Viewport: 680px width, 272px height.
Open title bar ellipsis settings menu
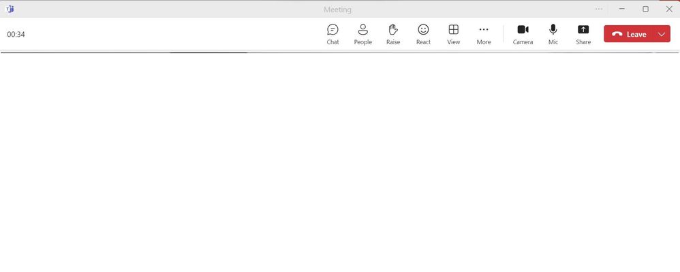click(x=599, y=9)
